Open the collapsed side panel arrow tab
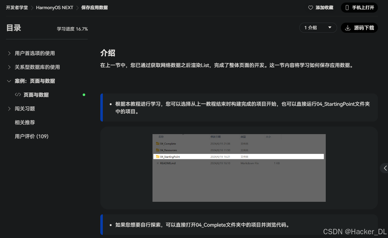Screen dimensions: 388x238 point(384,168)
